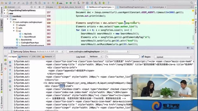Click the logcat Use soft wraps icon

pos(10,78)
